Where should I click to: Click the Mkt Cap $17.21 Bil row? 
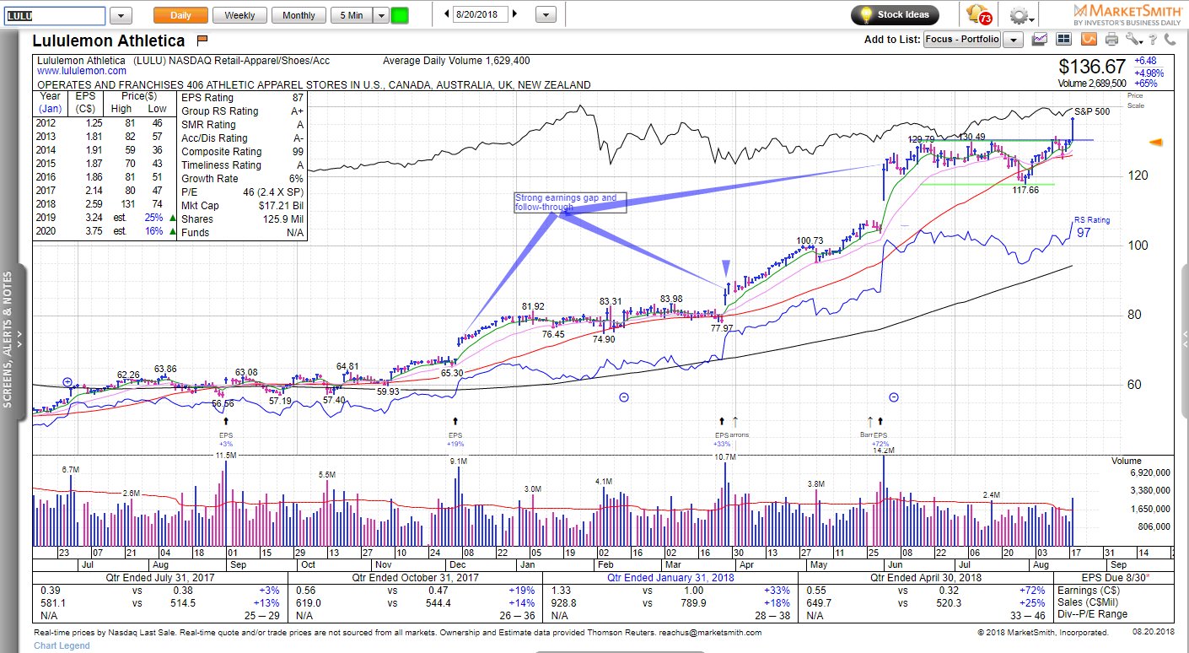(x=242, y=206)
